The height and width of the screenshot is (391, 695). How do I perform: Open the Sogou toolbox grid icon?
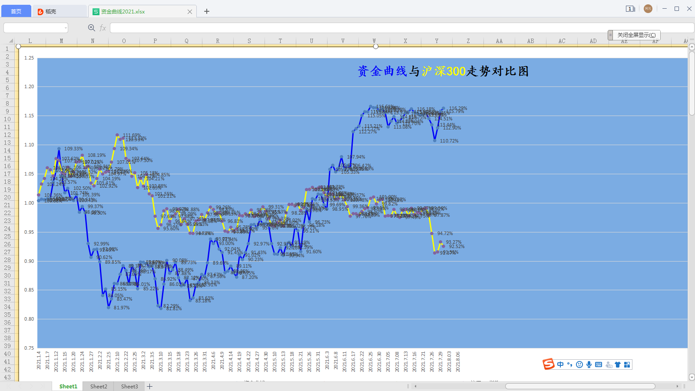pos(627,364)
